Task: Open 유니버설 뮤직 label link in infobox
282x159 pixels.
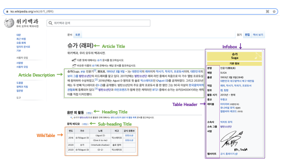Action: 227,108
